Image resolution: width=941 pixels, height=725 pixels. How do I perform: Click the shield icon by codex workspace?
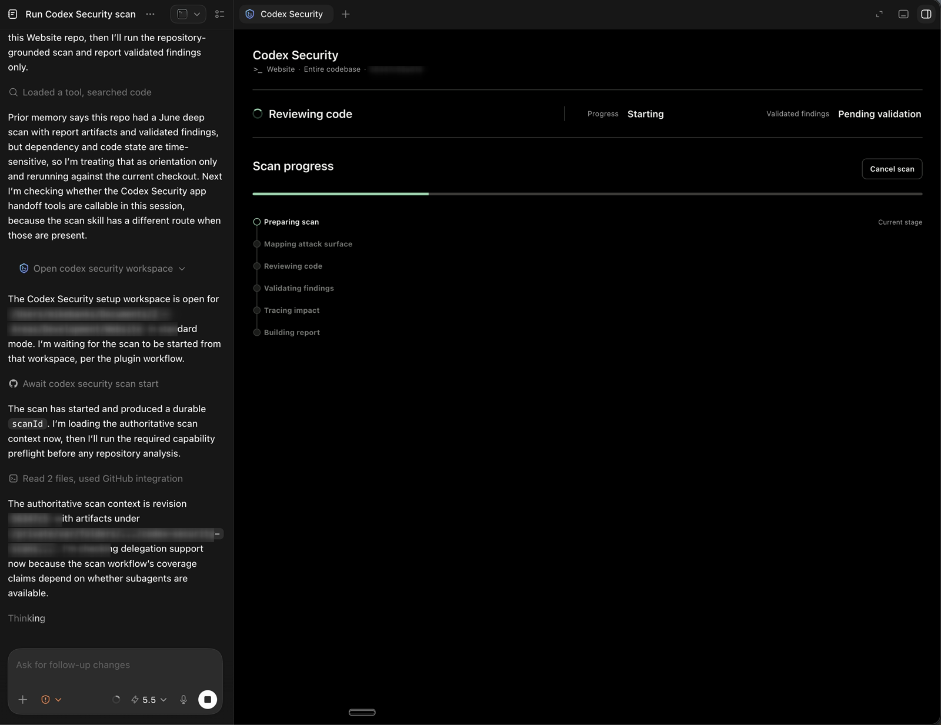24,269
